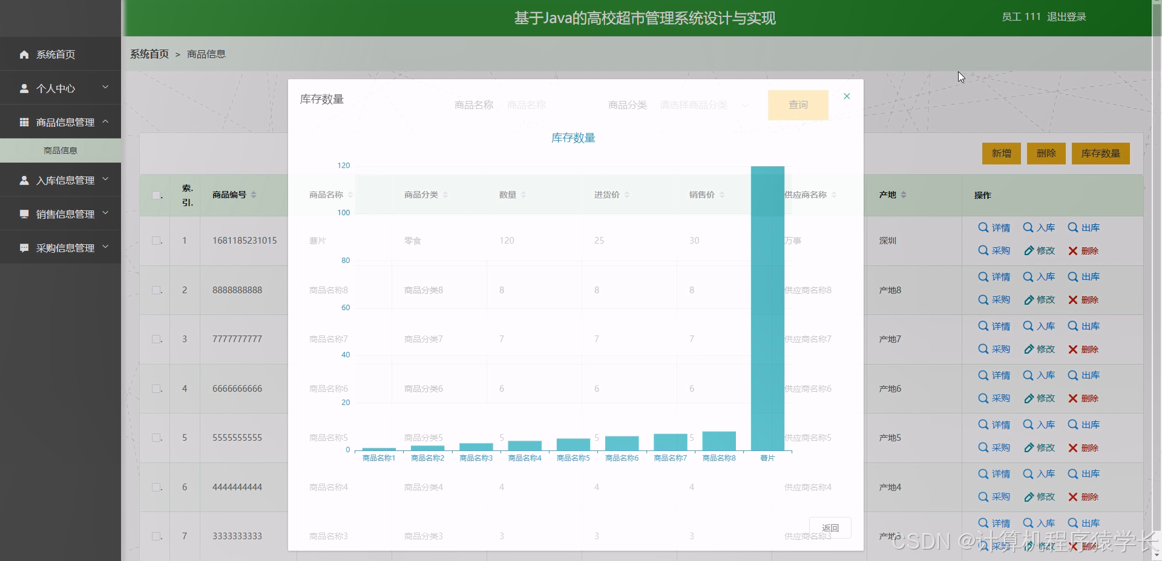Select the tallest 薯片 bar in the chart

pyautogui.click(x=767, y=302)
